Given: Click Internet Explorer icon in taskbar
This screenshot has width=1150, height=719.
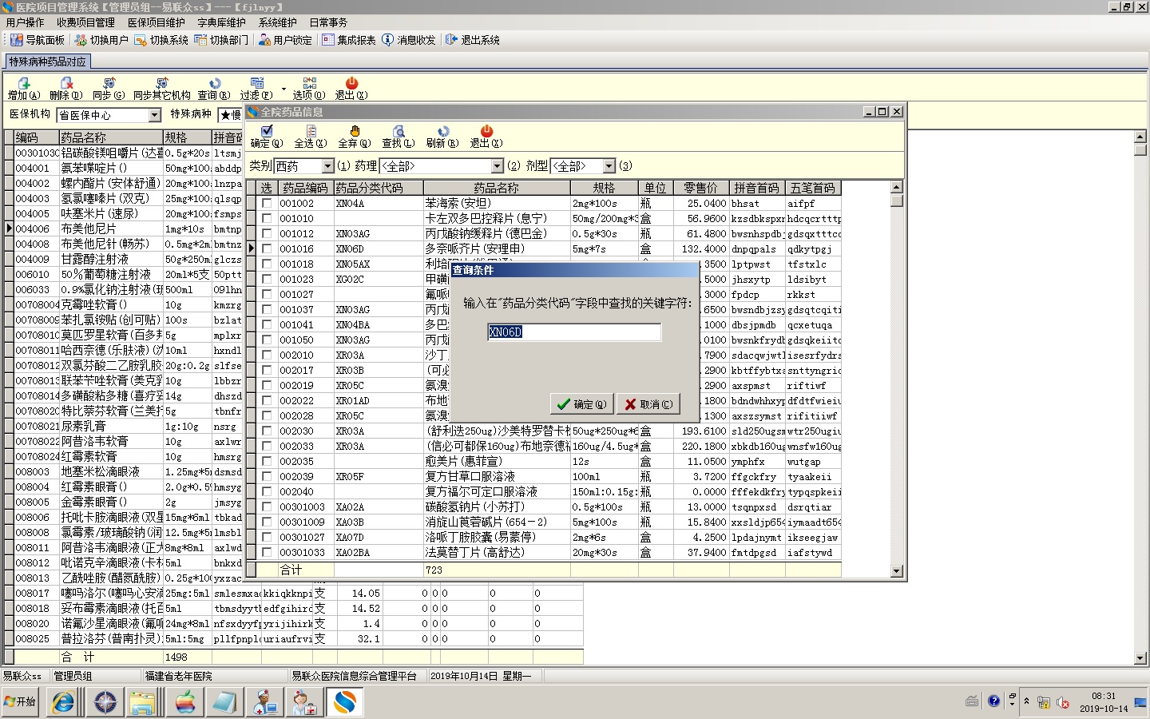Looking at the screenshot, I should (x=63, y=702).
